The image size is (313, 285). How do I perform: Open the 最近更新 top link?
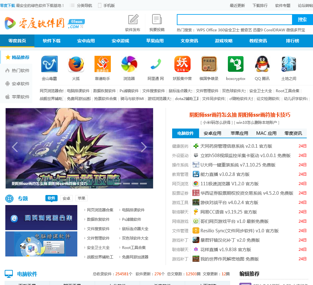237,5
